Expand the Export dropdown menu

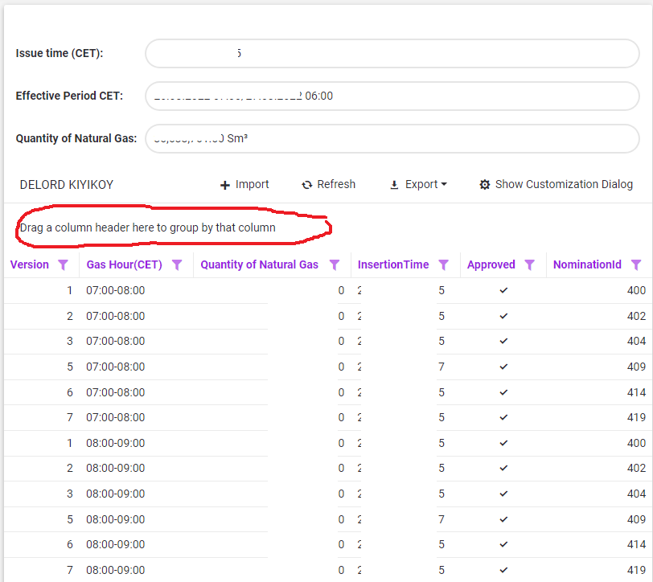[x=418, y=185]
